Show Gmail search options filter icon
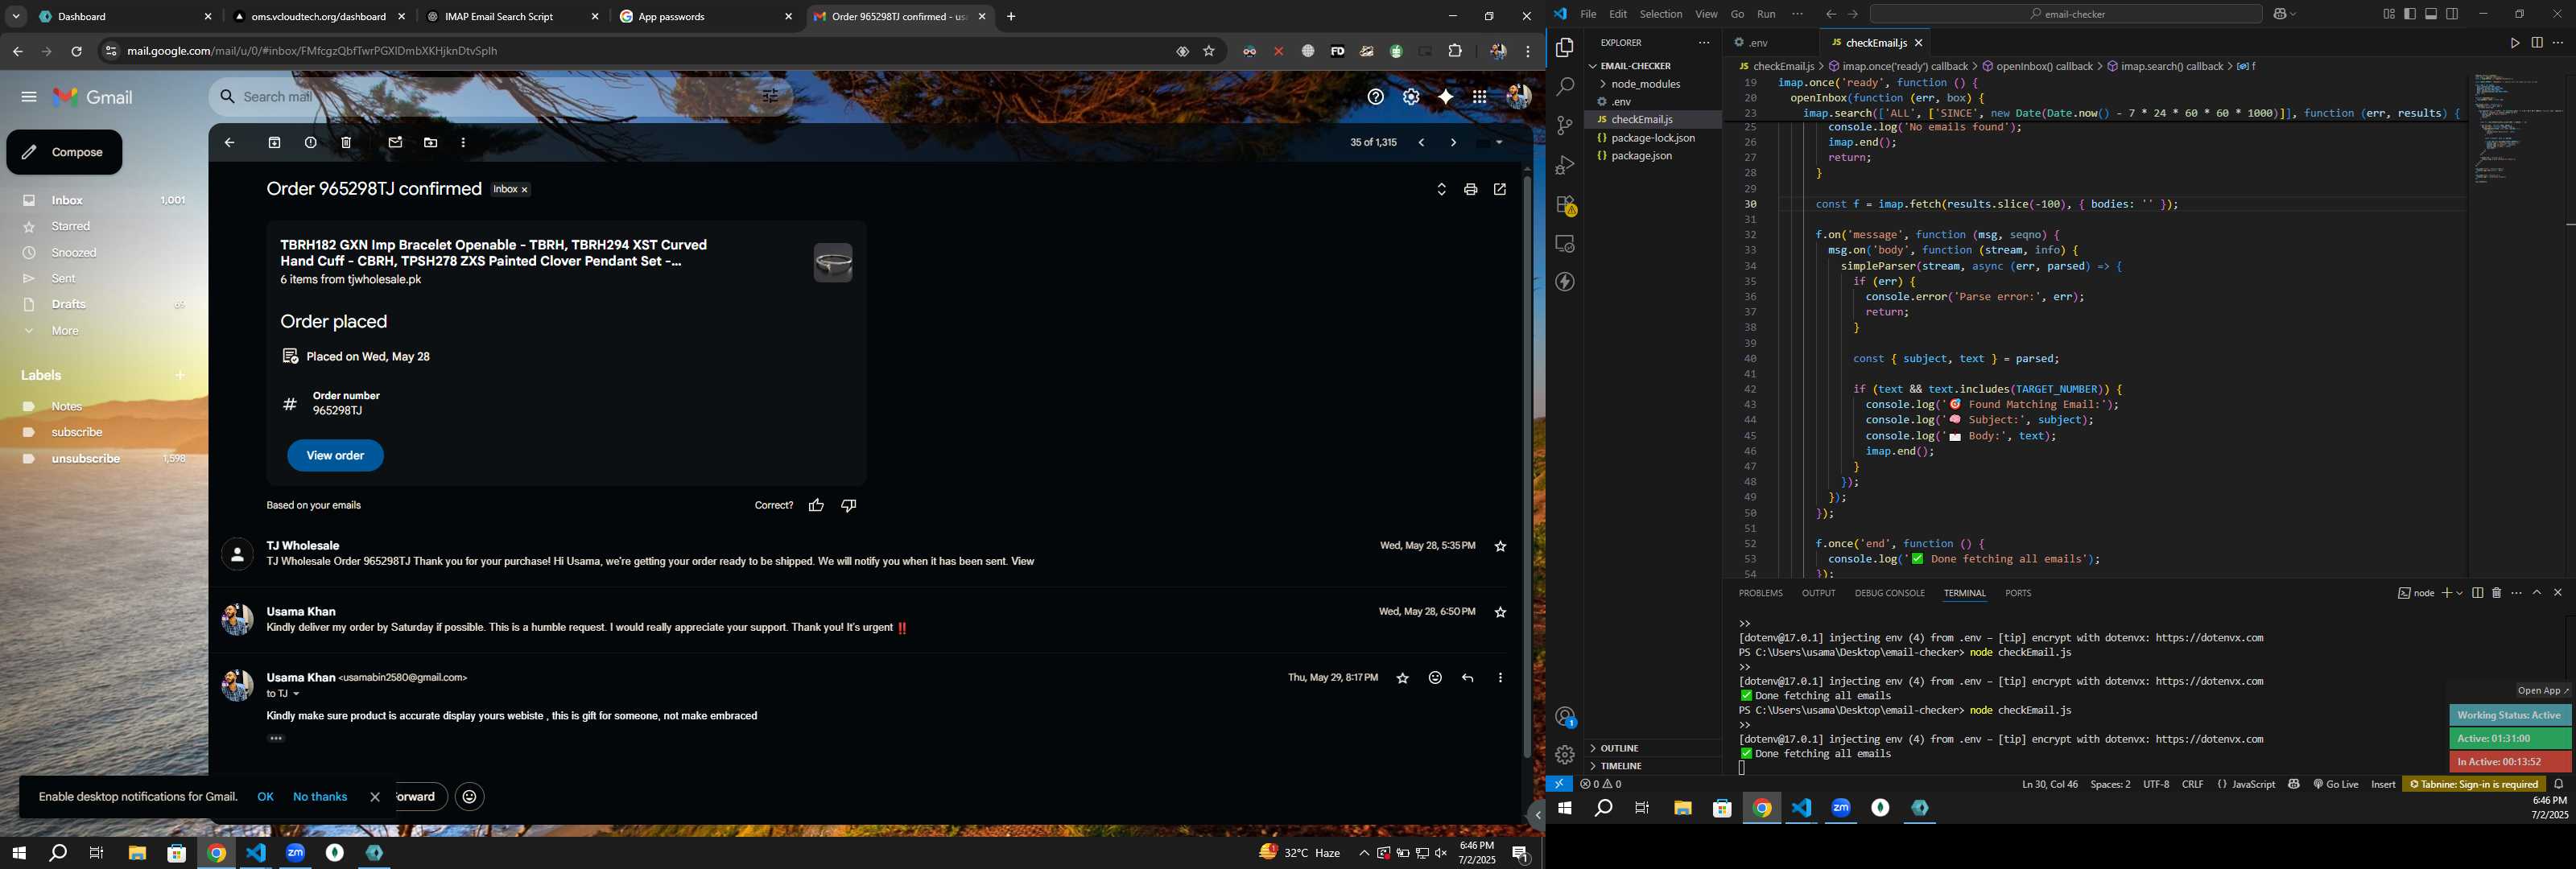The width and height of the screenshot is (2576, 869). pos(771,97)
